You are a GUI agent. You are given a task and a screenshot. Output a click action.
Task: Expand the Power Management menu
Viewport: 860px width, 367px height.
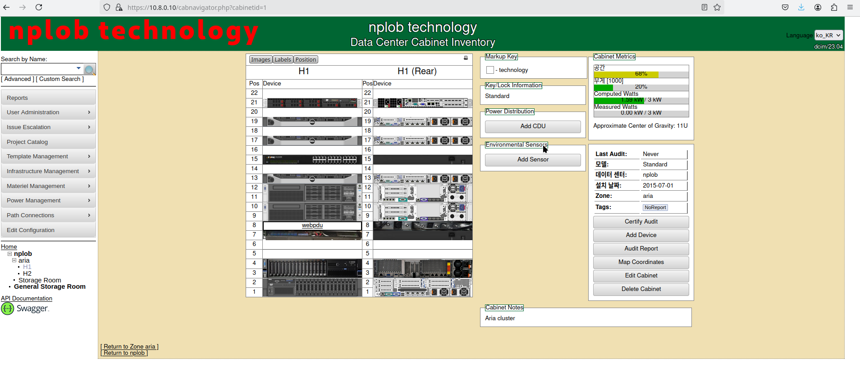click(48, 201)
